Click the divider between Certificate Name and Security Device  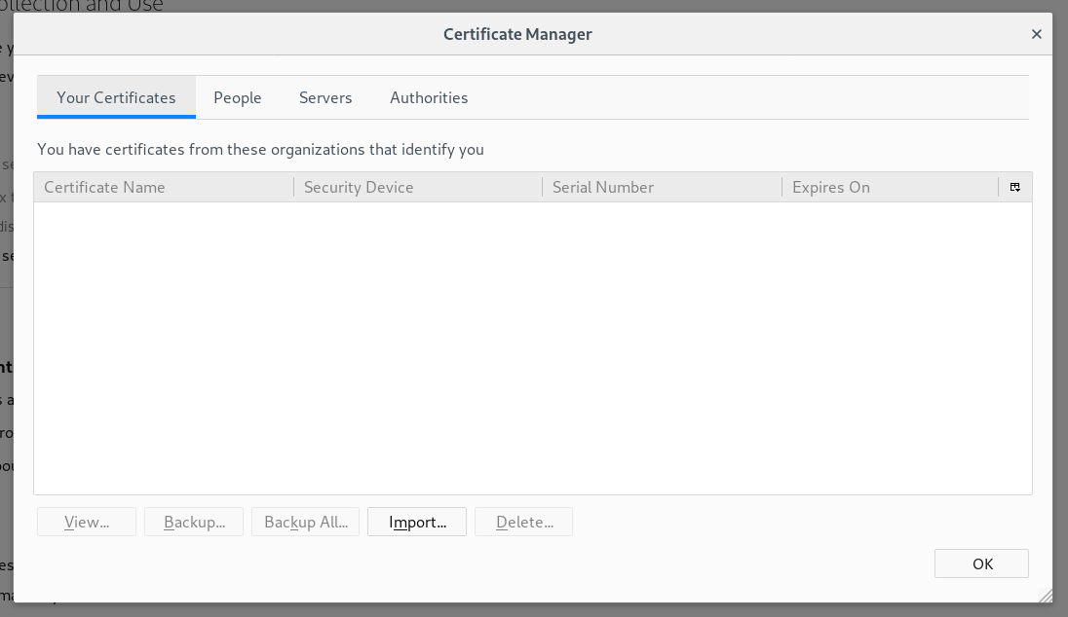(x=293, y=187)
